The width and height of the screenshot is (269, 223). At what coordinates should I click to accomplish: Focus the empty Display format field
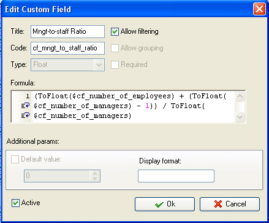click(x=176, y=176)
